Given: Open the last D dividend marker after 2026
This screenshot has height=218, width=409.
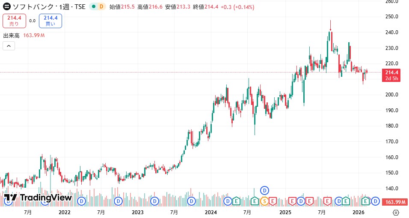Looking at the screenshot, I should 376,201.
